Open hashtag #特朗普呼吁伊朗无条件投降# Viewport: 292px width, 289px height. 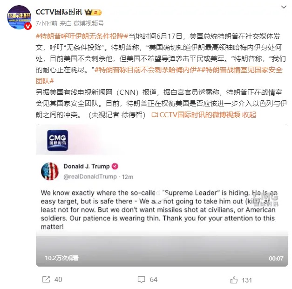point(82,36)
